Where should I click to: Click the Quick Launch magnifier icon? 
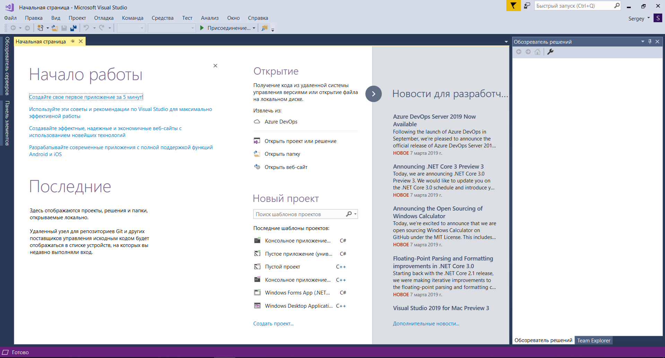(617, 6)
